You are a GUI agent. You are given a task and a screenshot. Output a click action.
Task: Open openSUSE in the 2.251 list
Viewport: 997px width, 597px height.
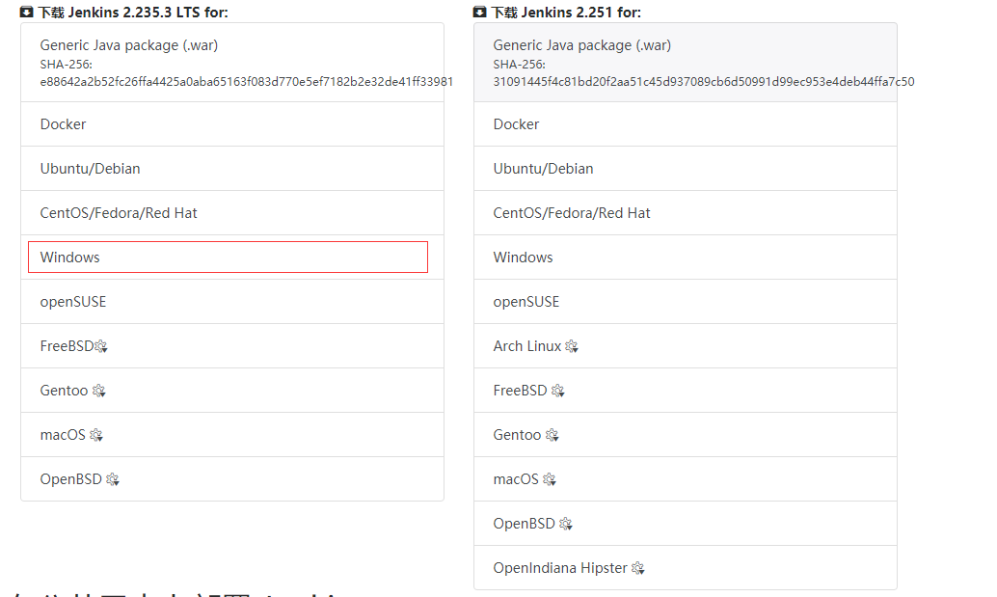[x=686, y=301]
